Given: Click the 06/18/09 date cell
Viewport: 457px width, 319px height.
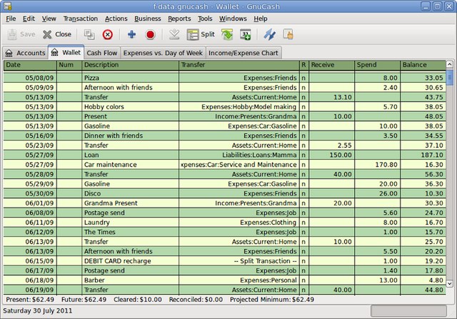Looking at the screenshot, I should click(x=30, y=280).
